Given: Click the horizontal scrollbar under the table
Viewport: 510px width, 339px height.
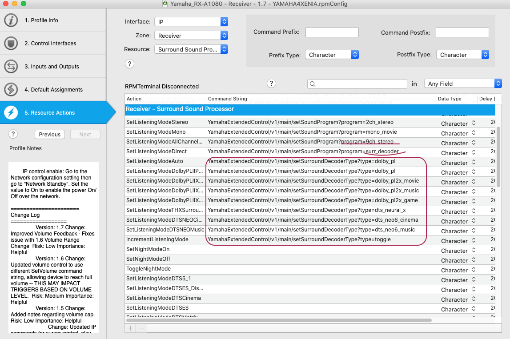Looking at the screenshot, I should point(278,320).
